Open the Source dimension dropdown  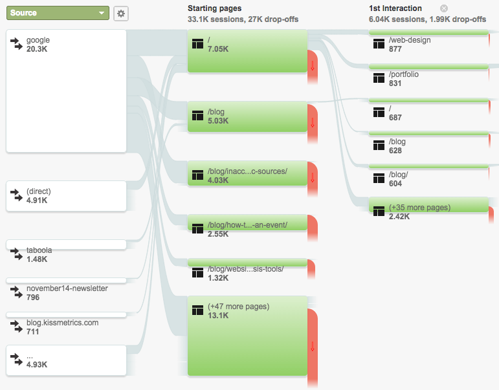click(58, 13)
